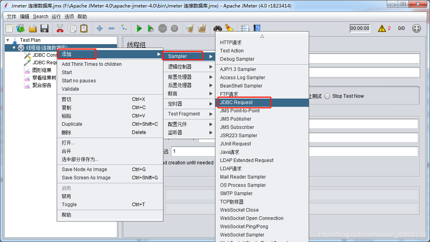Click Save Node As Image
Image resolution: width=430 pixels, height=242 pixels.
[110, 169]
